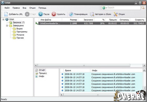Open the Планировщик scheduler clock icon
Screen dimensions: 147x102
(71, 14)
